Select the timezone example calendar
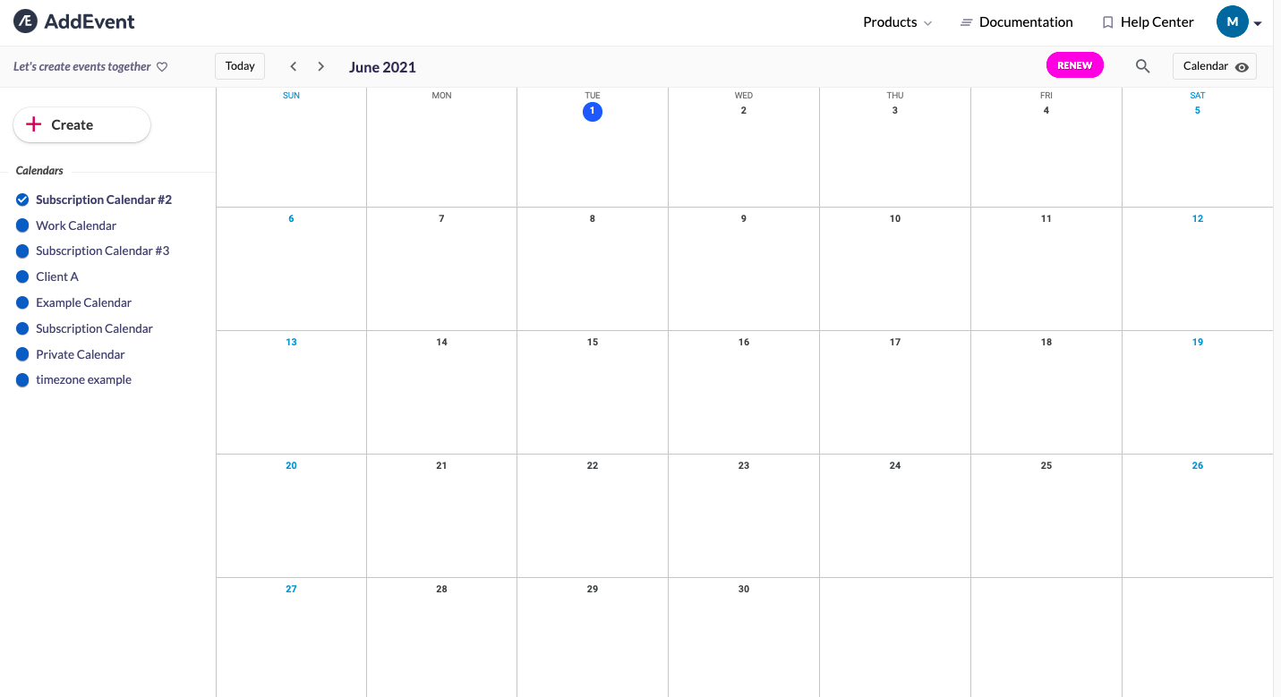 coord(21,380)
